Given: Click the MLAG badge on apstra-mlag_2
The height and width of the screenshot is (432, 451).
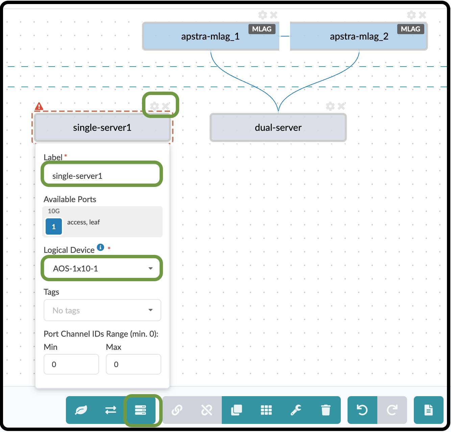Looking at the screenshot, I should [410, 29].
